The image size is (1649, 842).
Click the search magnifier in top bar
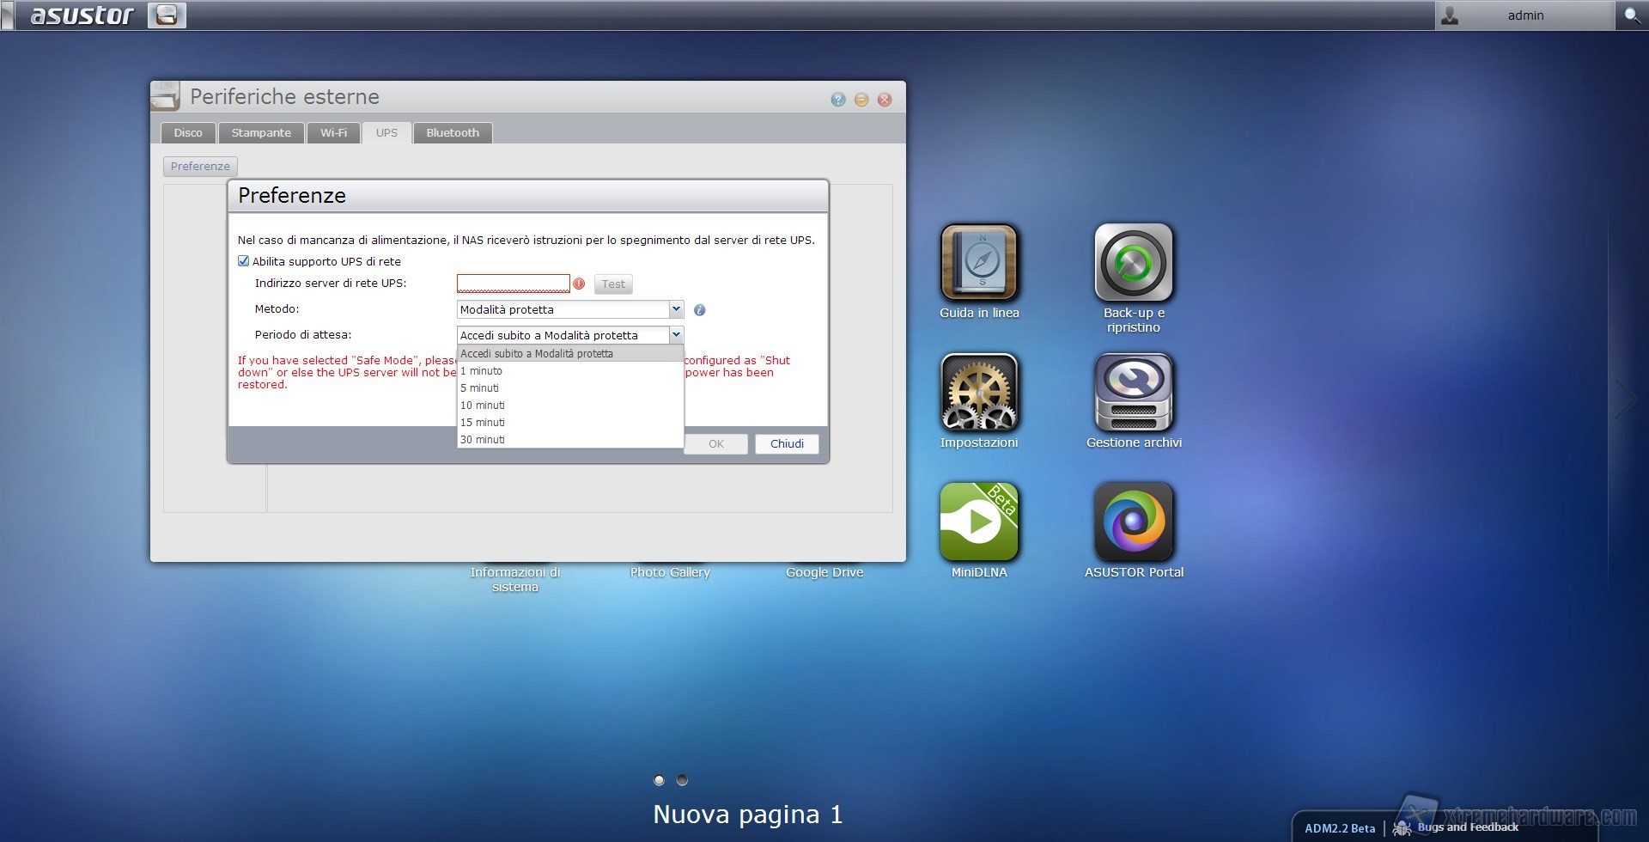click(1631, 15)
